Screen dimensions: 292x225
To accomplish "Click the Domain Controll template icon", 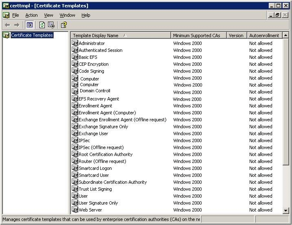I will (x=75, y=91).
